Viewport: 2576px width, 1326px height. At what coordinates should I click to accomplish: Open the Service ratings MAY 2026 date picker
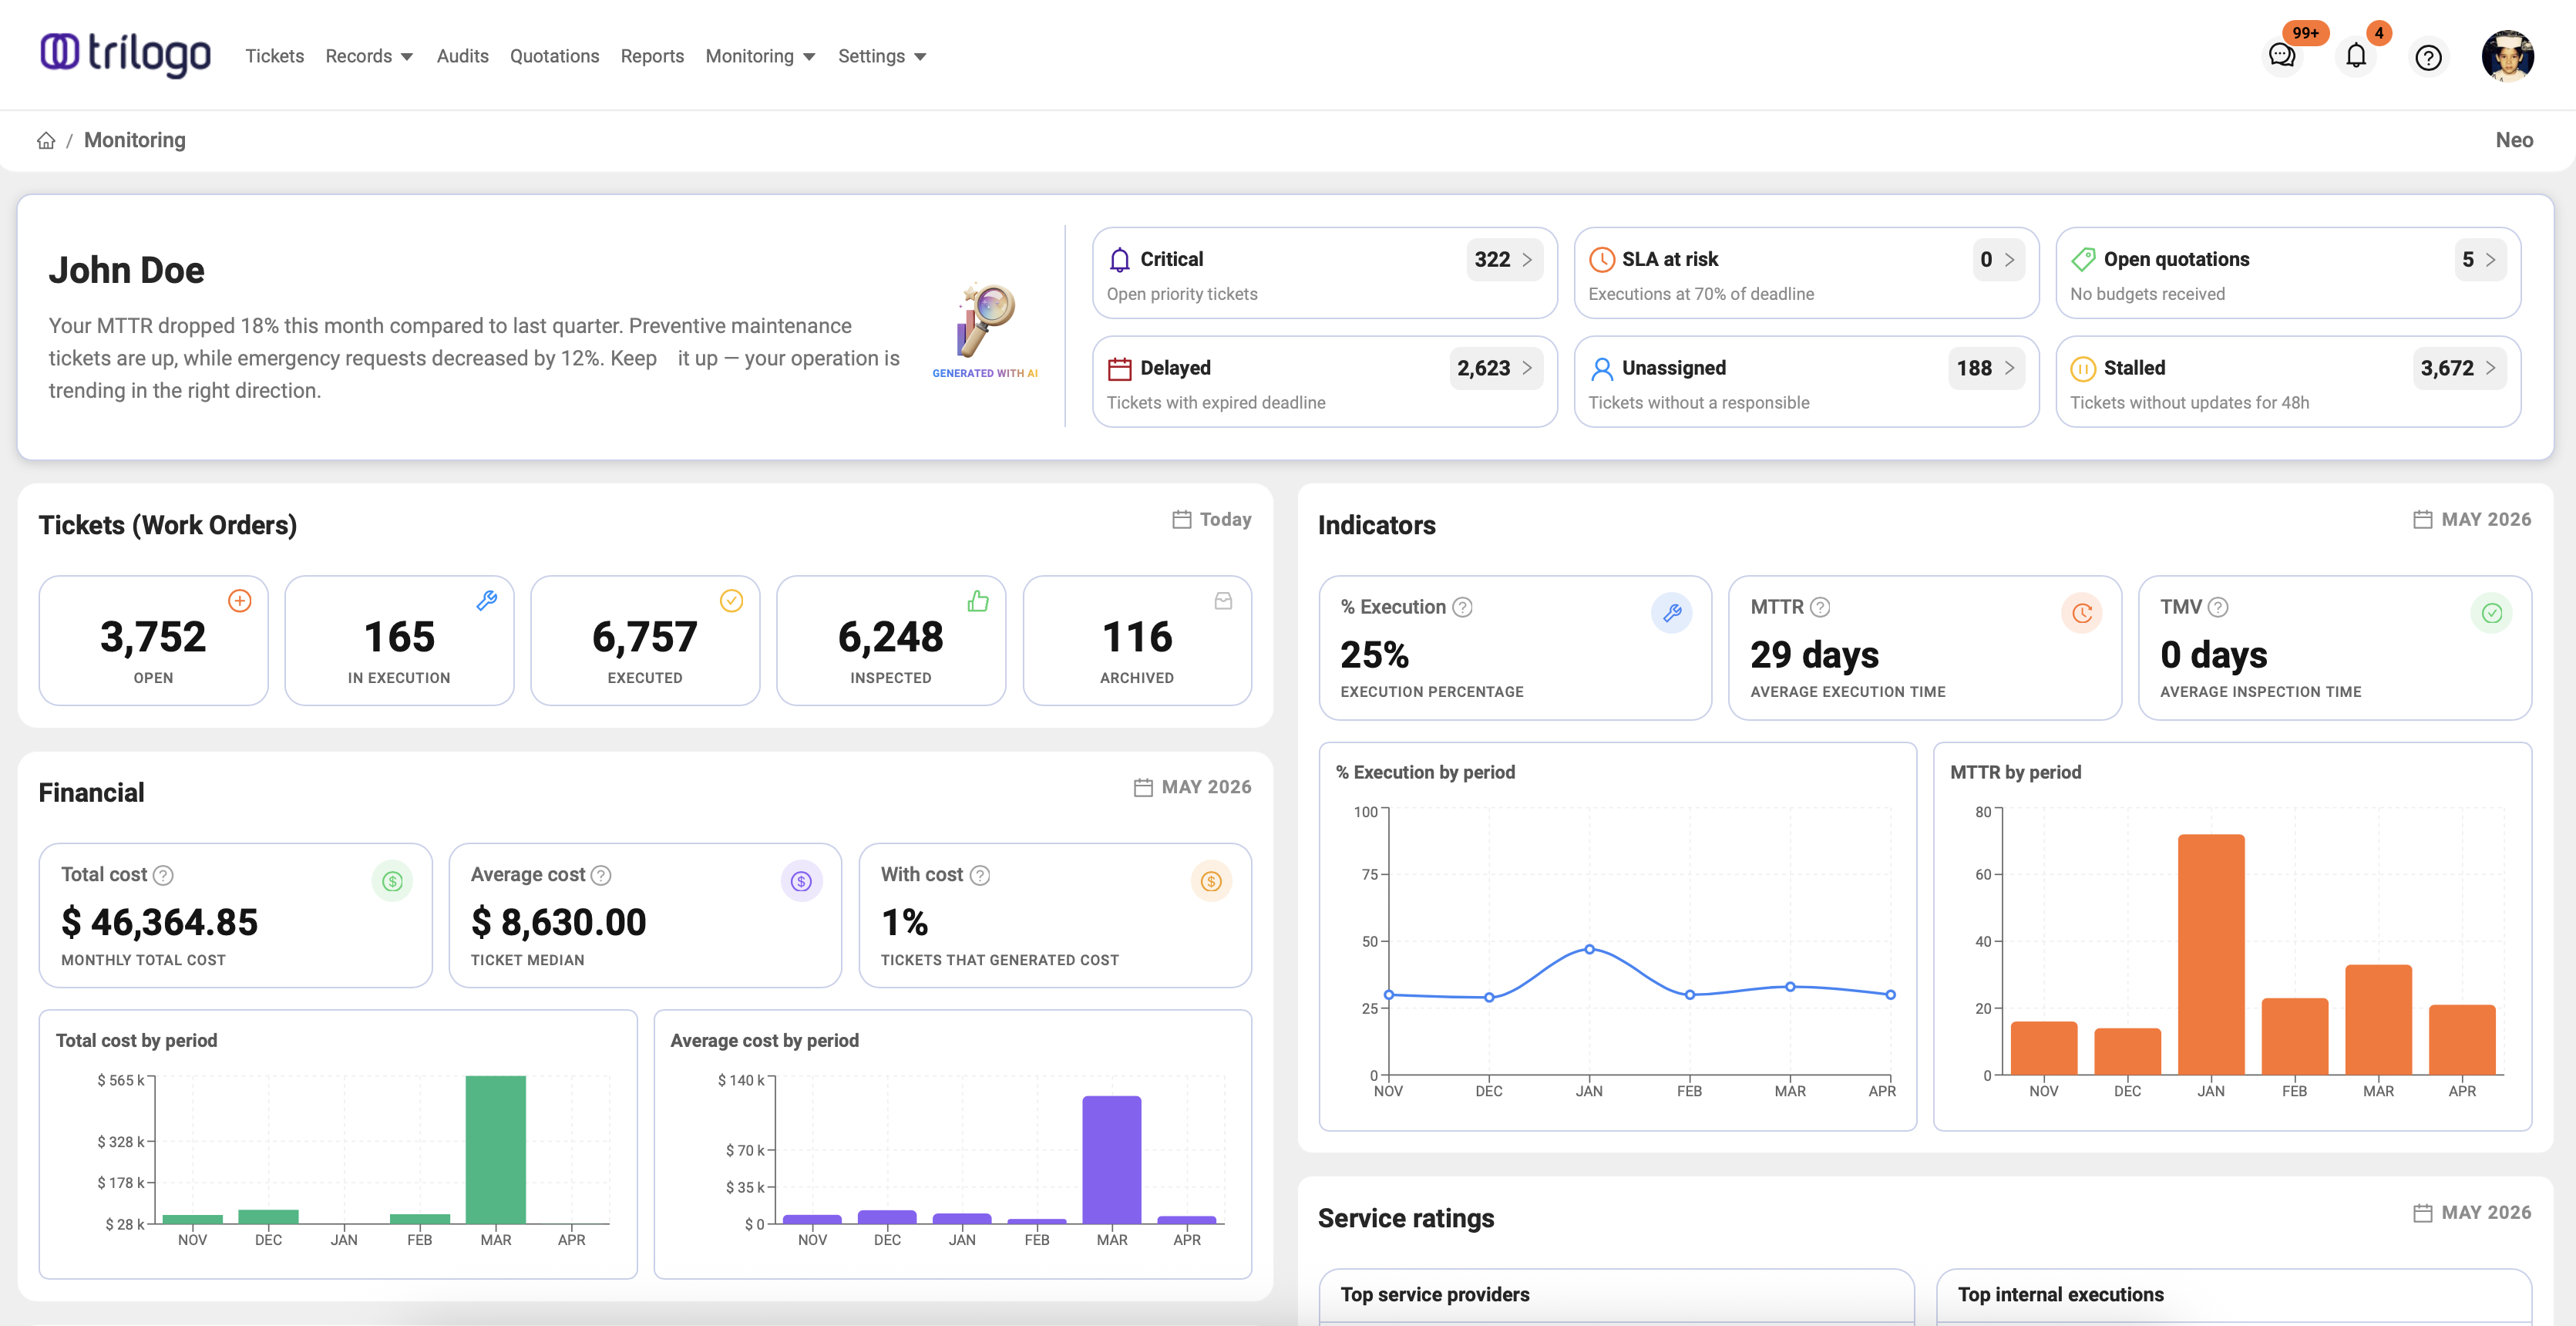point(2472,1212)
